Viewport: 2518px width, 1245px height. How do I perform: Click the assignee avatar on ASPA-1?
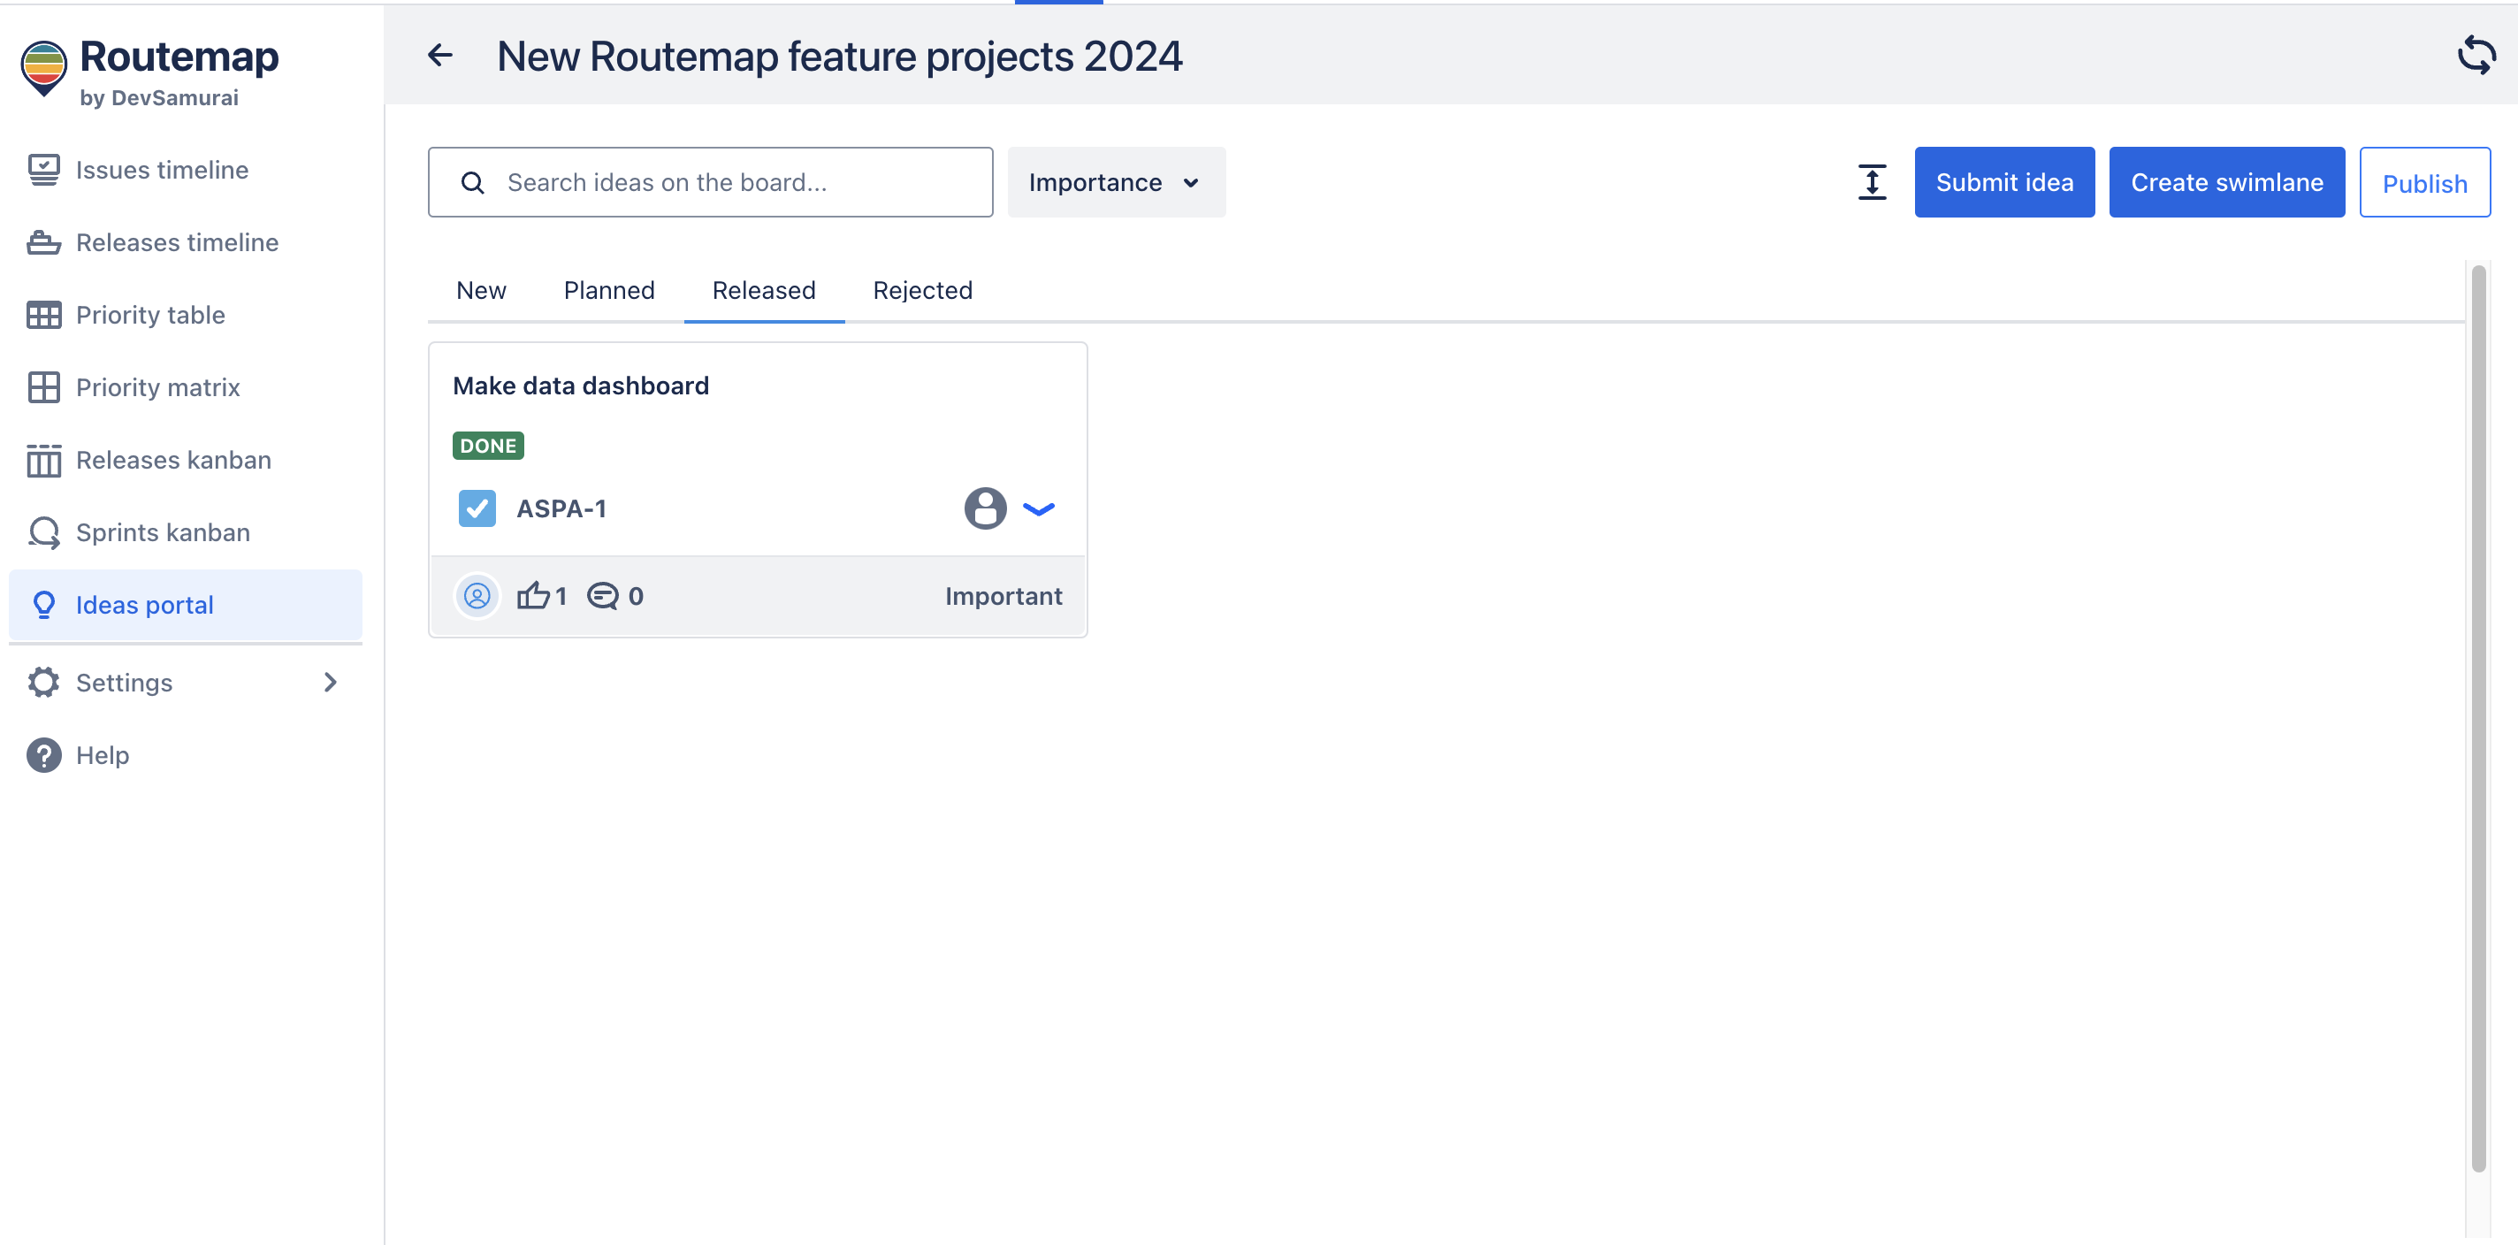984,508
